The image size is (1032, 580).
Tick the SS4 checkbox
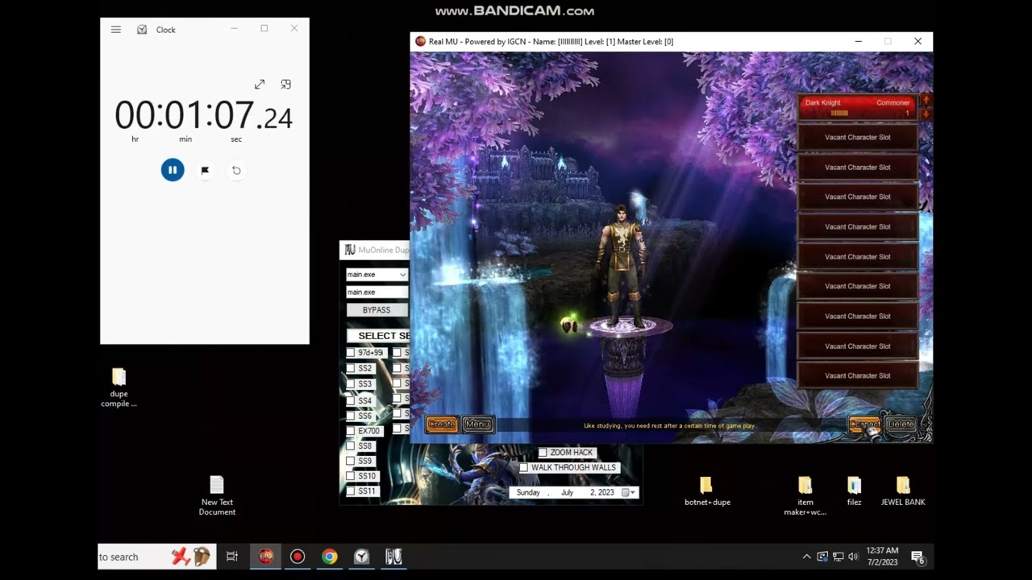pyautogui.click(x=351, y=400)
